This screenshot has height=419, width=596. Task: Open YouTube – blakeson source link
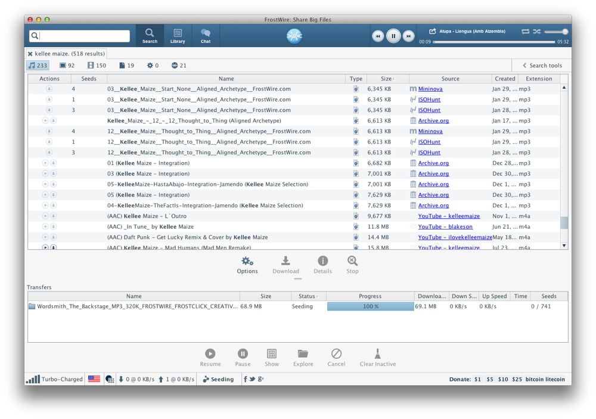pos(445,226)
